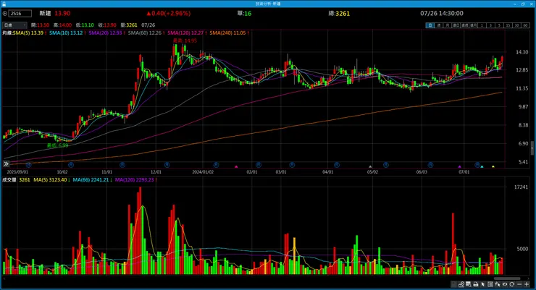Click the 開:13.50 open price value
The image size is (536, 290).
point(40,25)
